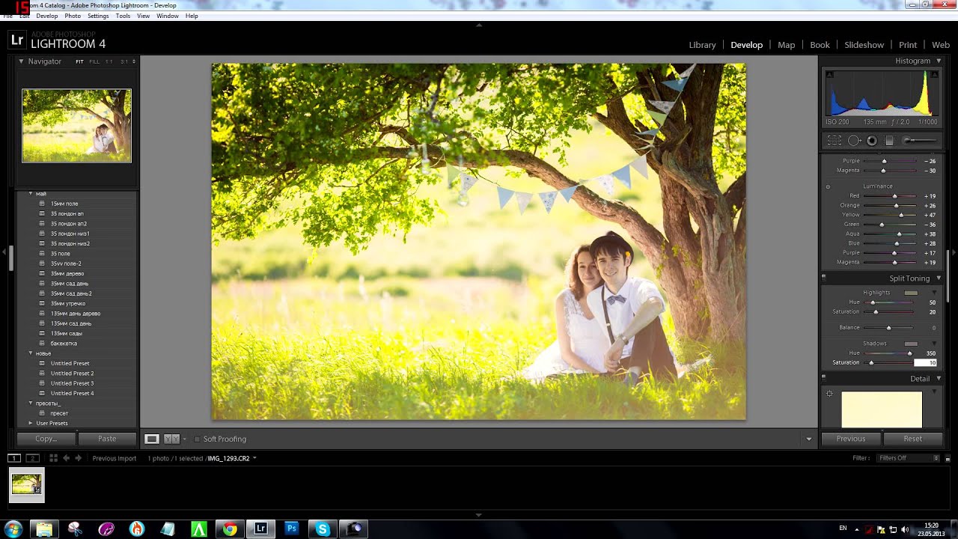The image size is (958, 539).
Task: Click the Reset button
Action: click(x=912, y=439)
